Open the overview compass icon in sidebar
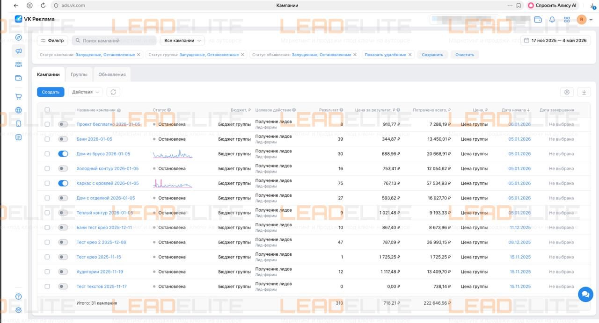Screen dimensions: 599x323 tap(19, 37)
